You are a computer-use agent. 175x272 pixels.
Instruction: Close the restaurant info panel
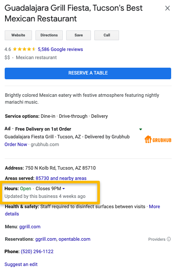(167, 8)
